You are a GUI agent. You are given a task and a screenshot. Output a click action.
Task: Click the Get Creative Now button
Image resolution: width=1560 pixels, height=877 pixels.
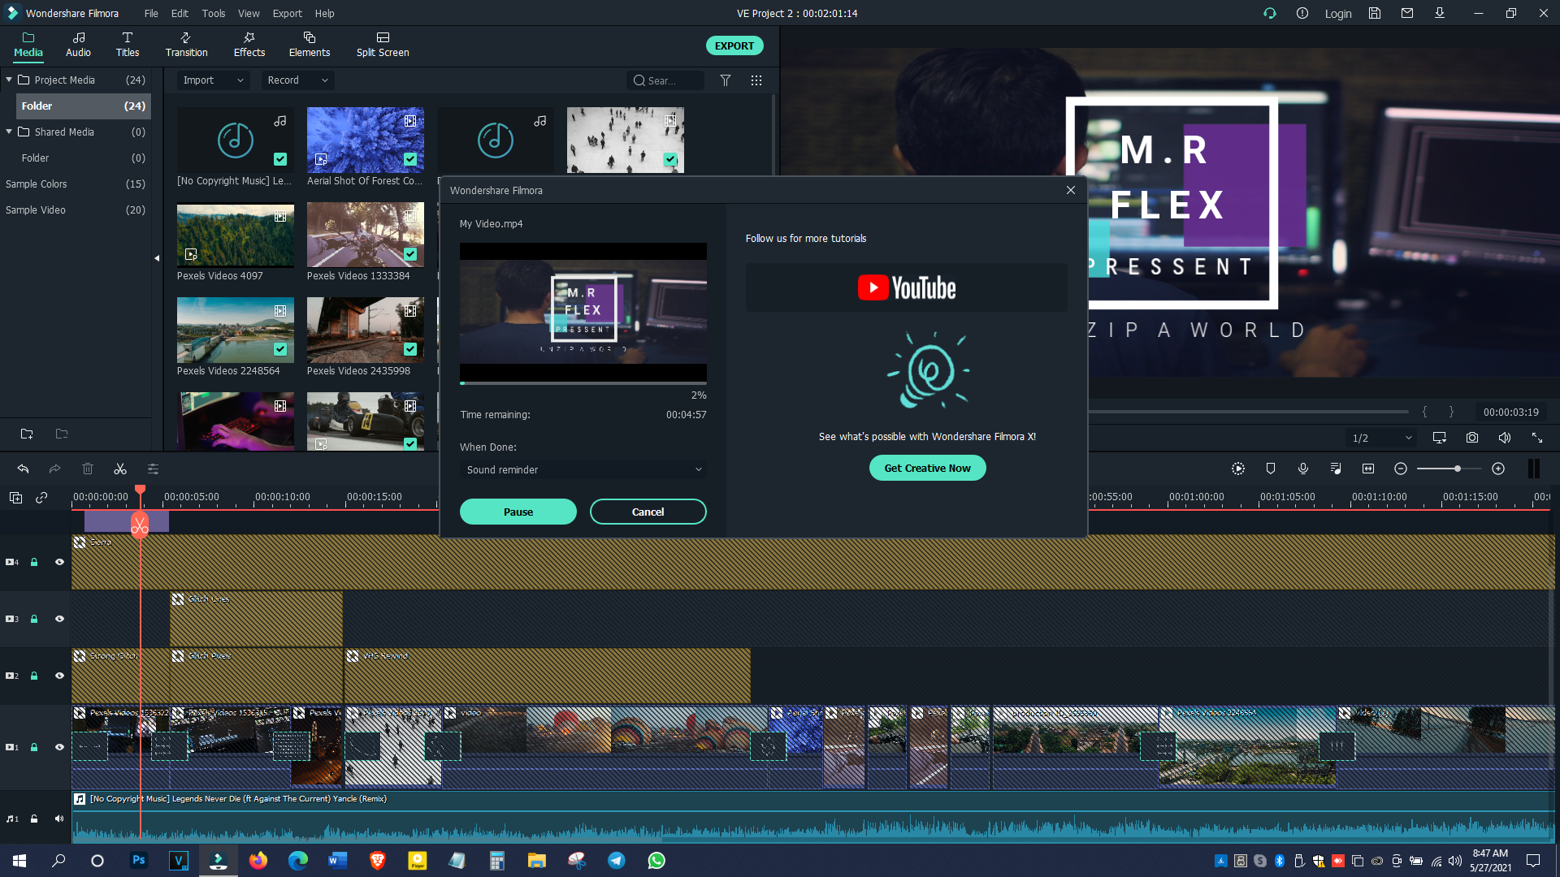point(927,468)
